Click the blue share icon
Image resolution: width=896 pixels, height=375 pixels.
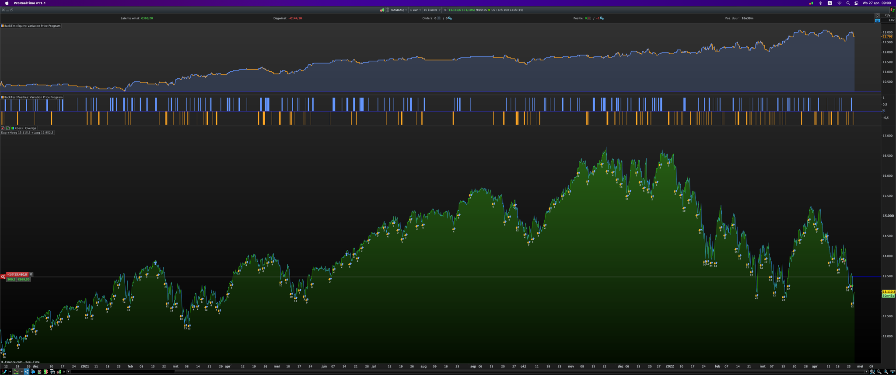[x=26, y=371]
